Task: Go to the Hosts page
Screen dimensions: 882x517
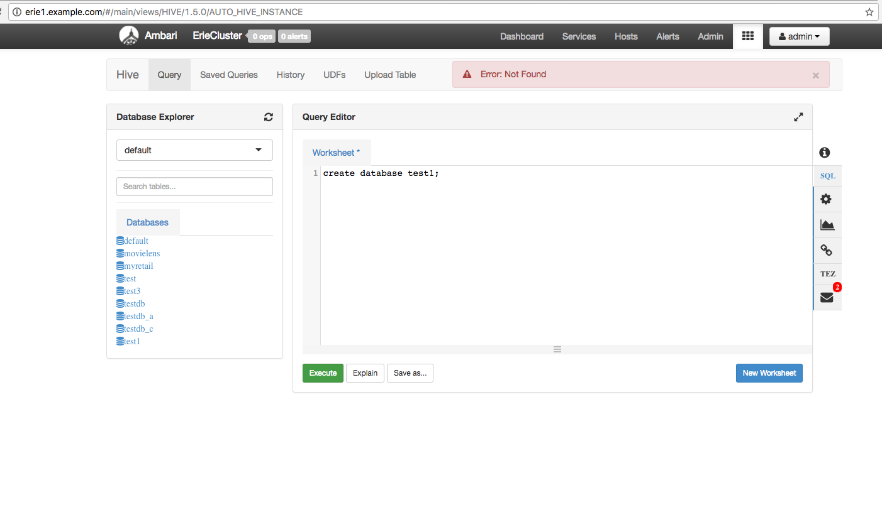Action: [x=626, y=36]
